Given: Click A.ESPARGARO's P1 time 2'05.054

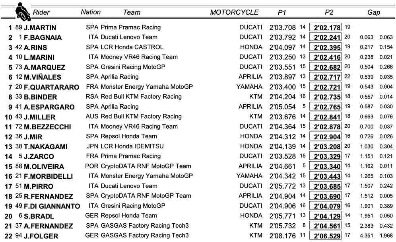Looking at the screenshot, I should [282, 107].
